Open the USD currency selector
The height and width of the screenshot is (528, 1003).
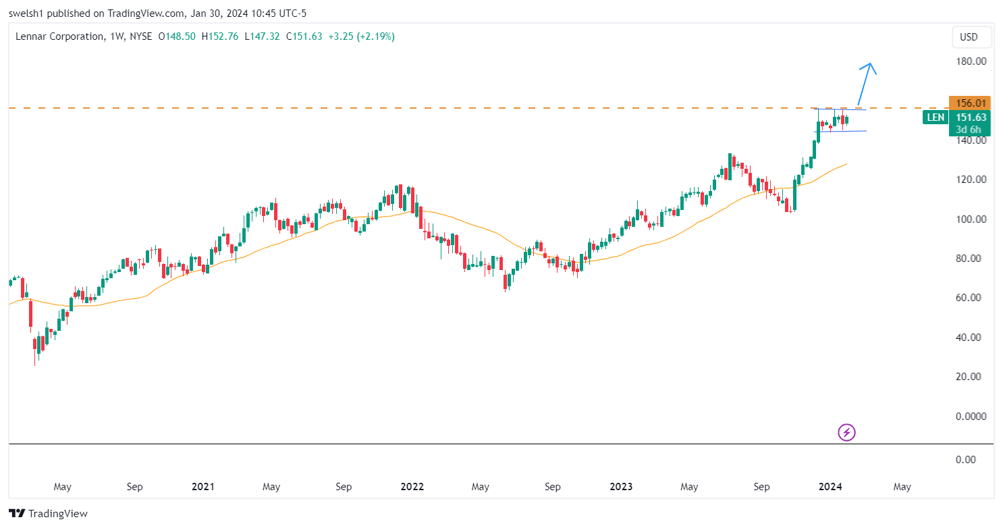[972, 38]
